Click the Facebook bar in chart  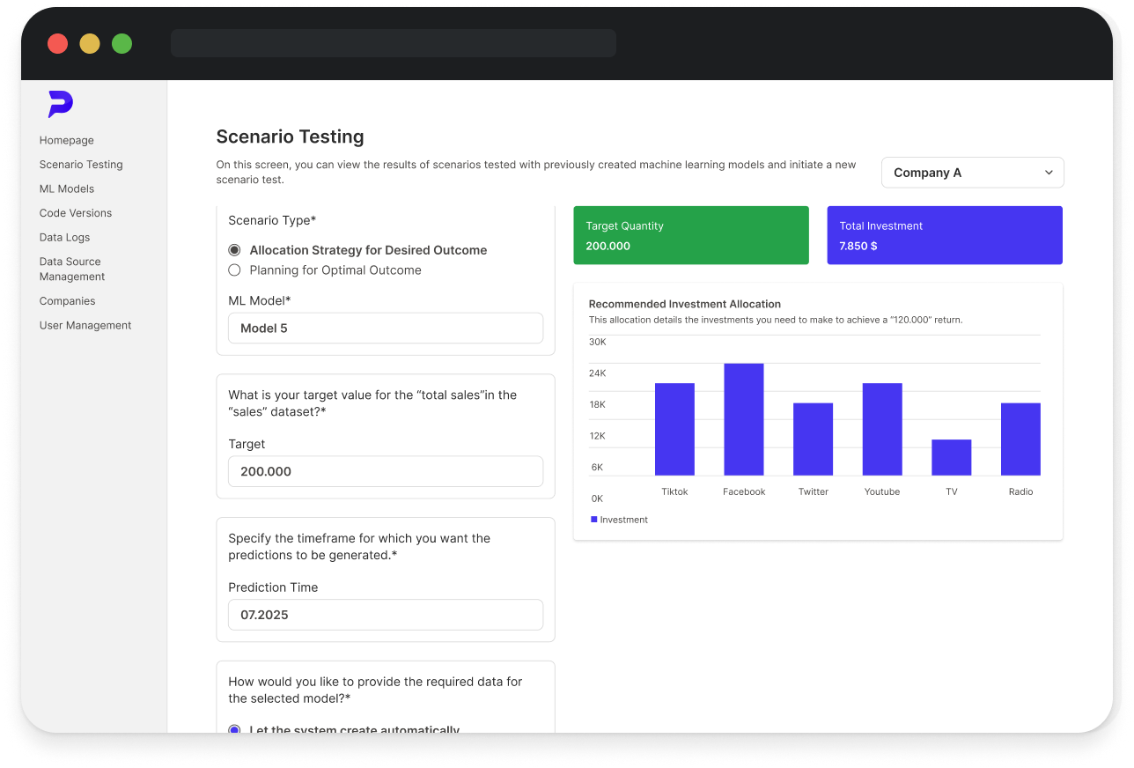point(743,419)
